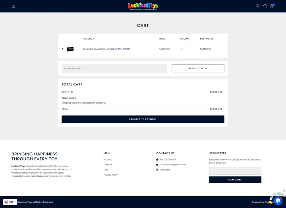Viewport: 286px width, 208px height.
Task: Open the Lightsaber product thumbnail
Action: [x=70, y=49]
